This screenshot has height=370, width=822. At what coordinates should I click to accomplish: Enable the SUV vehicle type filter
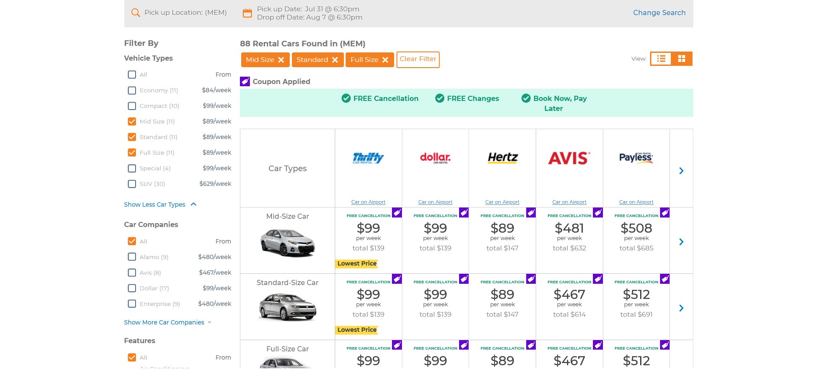point(132,184)
